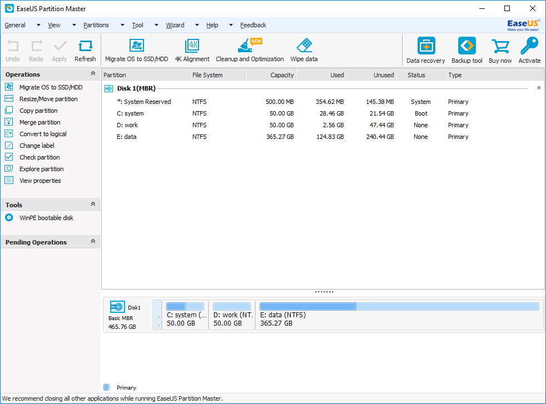546x404 pixels.
Task: Run Check partition operation
Action: [39, 157]
